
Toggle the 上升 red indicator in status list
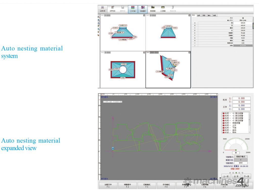point(224,125)
